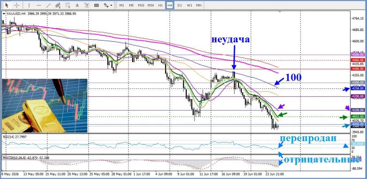Click the 4100.00 price level label
The width and height of the screenshot is (367, 179).
pos(358,110)
